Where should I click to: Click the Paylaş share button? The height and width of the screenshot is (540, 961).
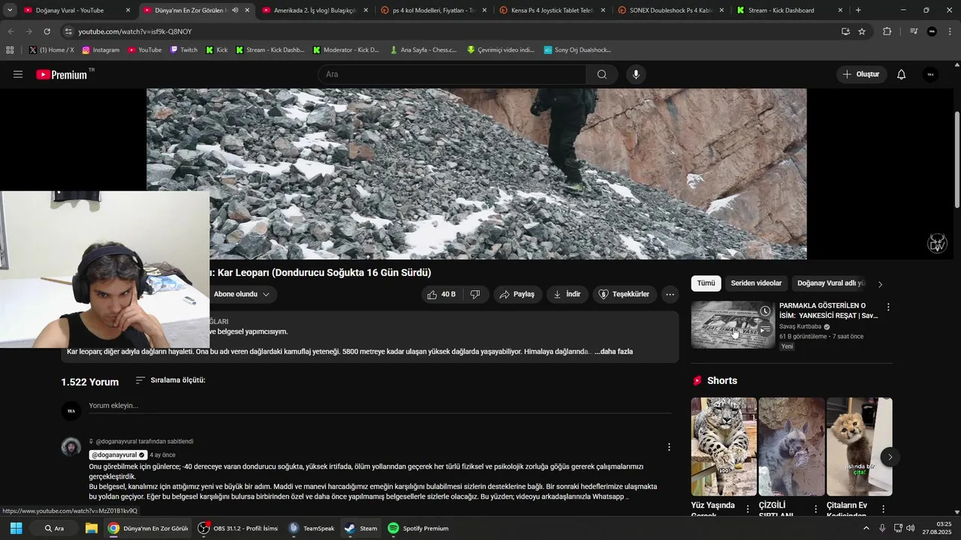517,294
